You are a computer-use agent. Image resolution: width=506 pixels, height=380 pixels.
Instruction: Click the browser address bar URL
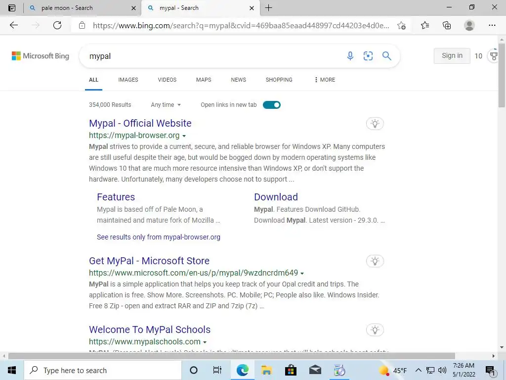(241, 26)
